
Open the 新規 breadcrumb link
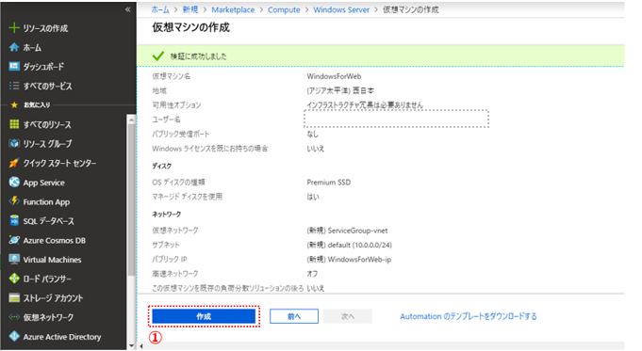[190, 9]
